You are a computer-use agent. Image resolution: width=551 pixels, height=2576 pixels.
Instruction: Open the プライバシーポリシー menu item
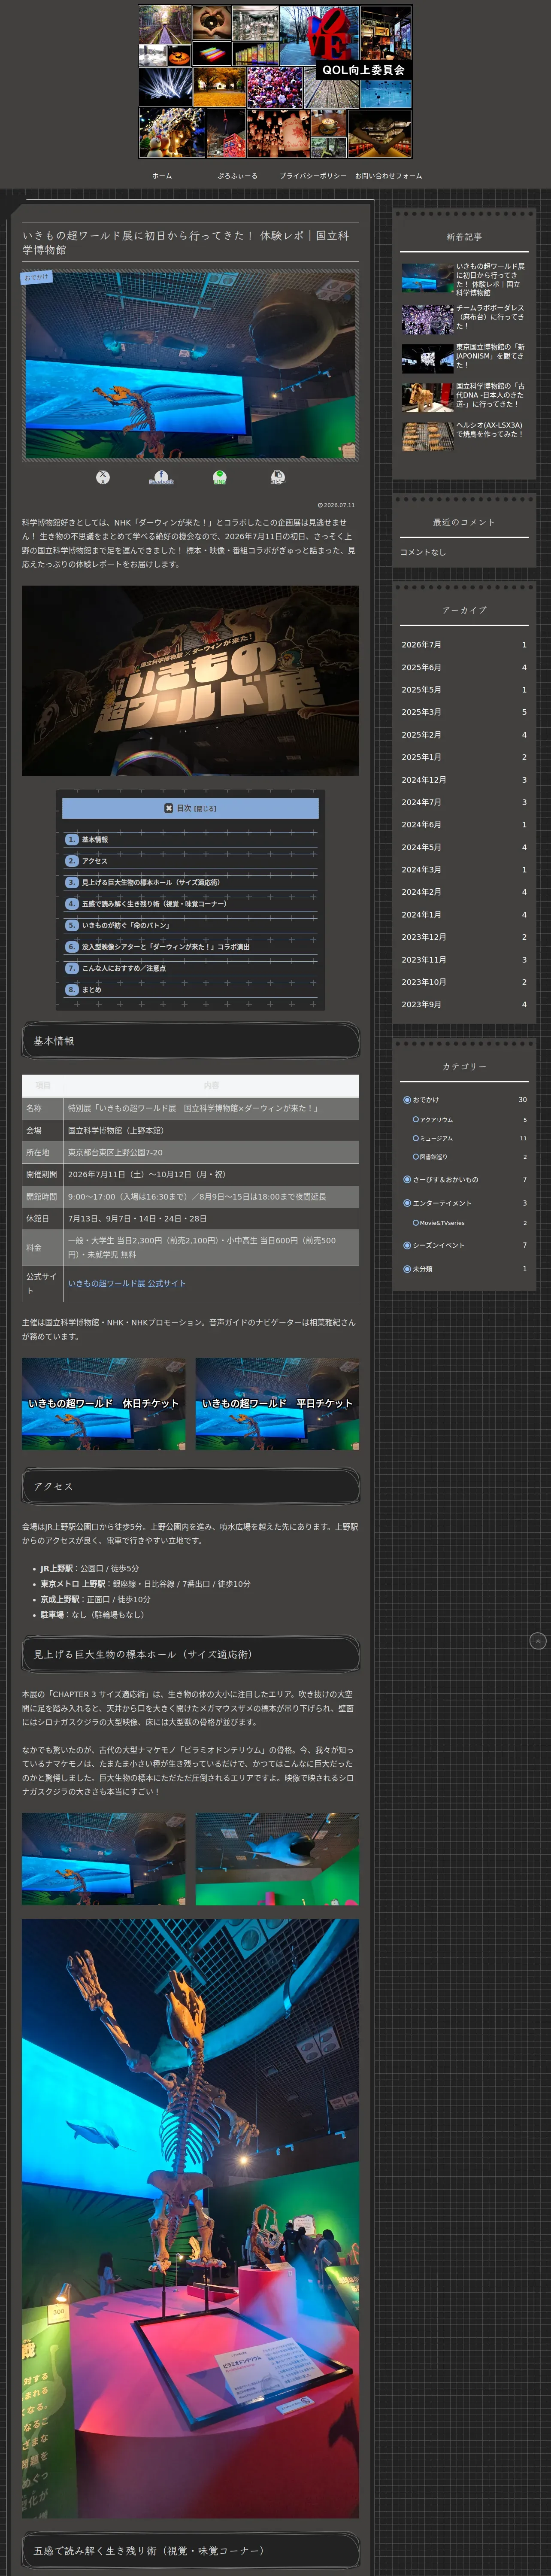(313, 176)
